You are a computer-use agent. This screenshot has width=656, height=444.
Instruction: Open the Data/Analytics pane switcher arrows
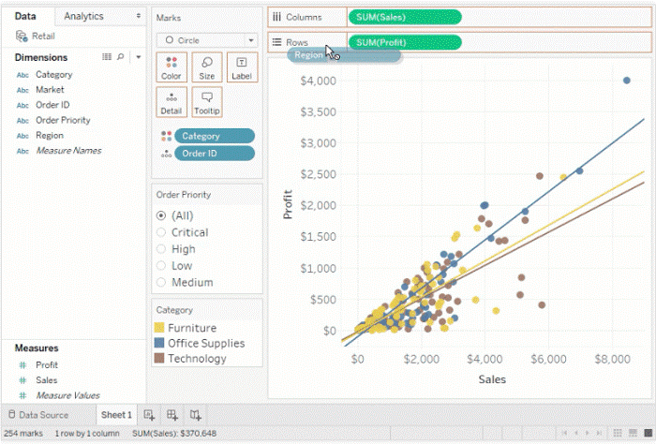pos(139,17)
